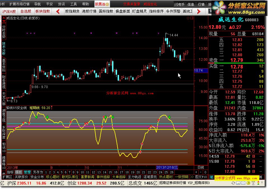Select 东财深度 in left sidebar
Image resolution: width=268 pixels, height=189 pixels.
coord(4,132)
